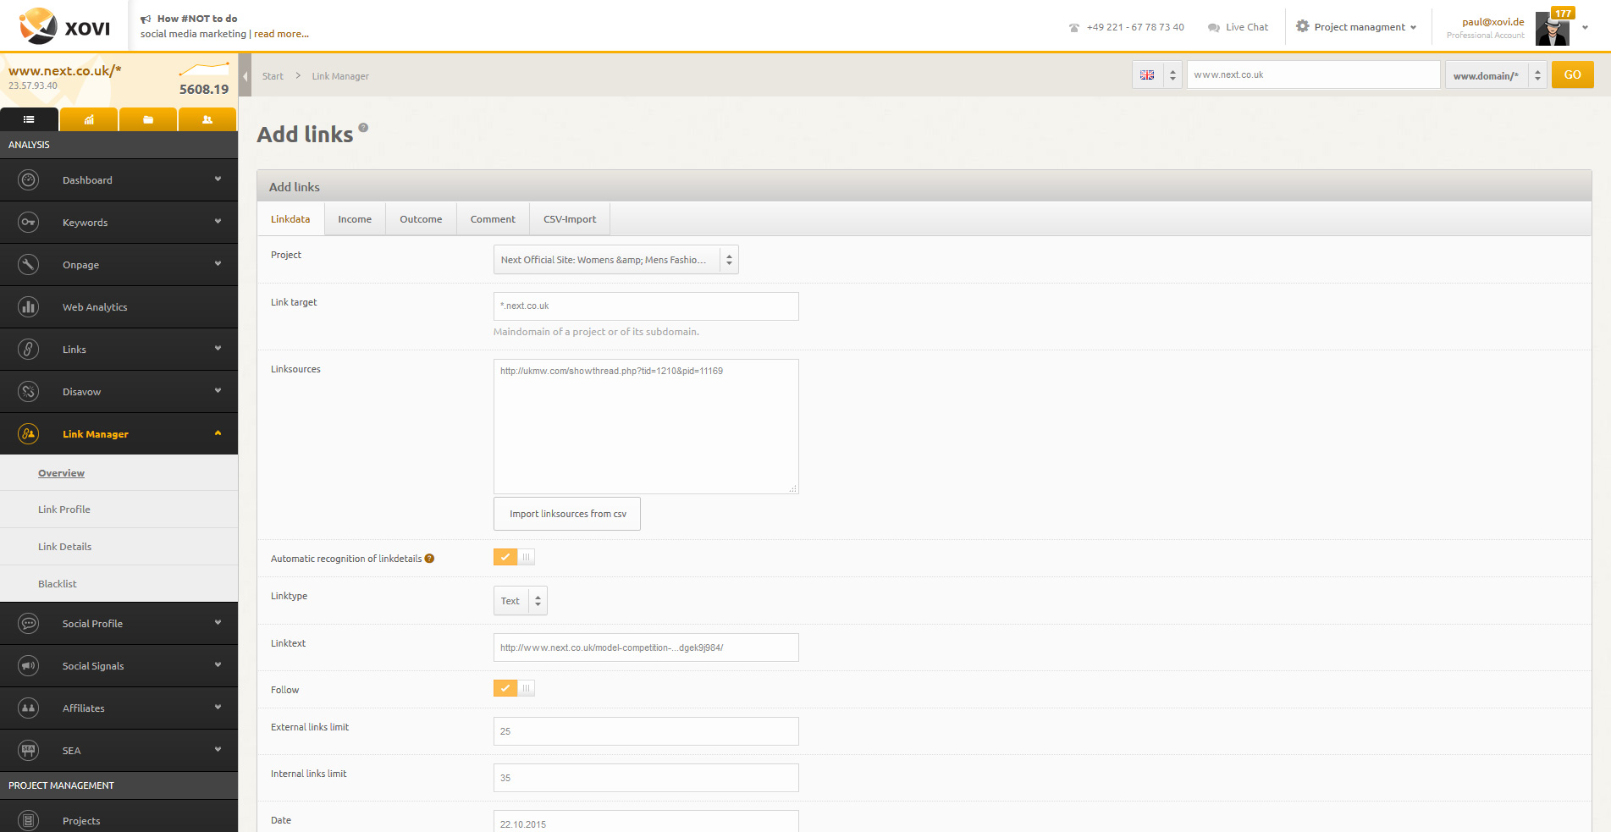Click the Keywords key icon
The image size is (1611, 832).
29,223
